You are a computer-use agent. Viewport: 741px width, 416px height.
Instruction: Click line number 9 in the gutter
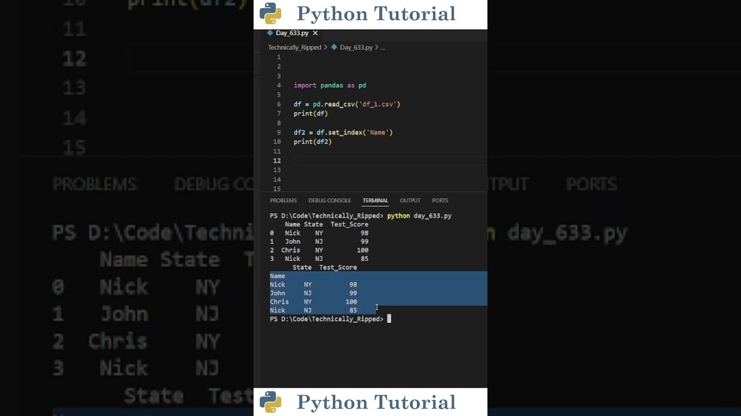point(278,132)
